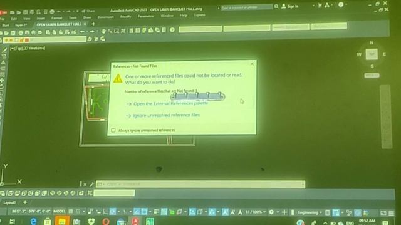This screenshot has height=225, width=401.
Task: Click the Redo arrow in standard toolbar
Action: (91, 32)
